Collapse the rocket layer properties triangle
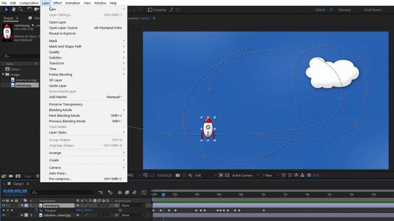The image size is (394, 221). pos(22,206)
